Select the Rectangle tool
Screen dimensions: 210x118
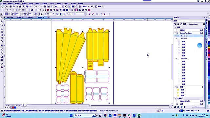[2, 35]
